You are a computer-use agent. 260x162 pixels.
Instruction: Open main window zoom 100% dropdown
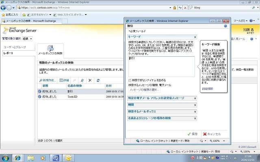[255, 151]
